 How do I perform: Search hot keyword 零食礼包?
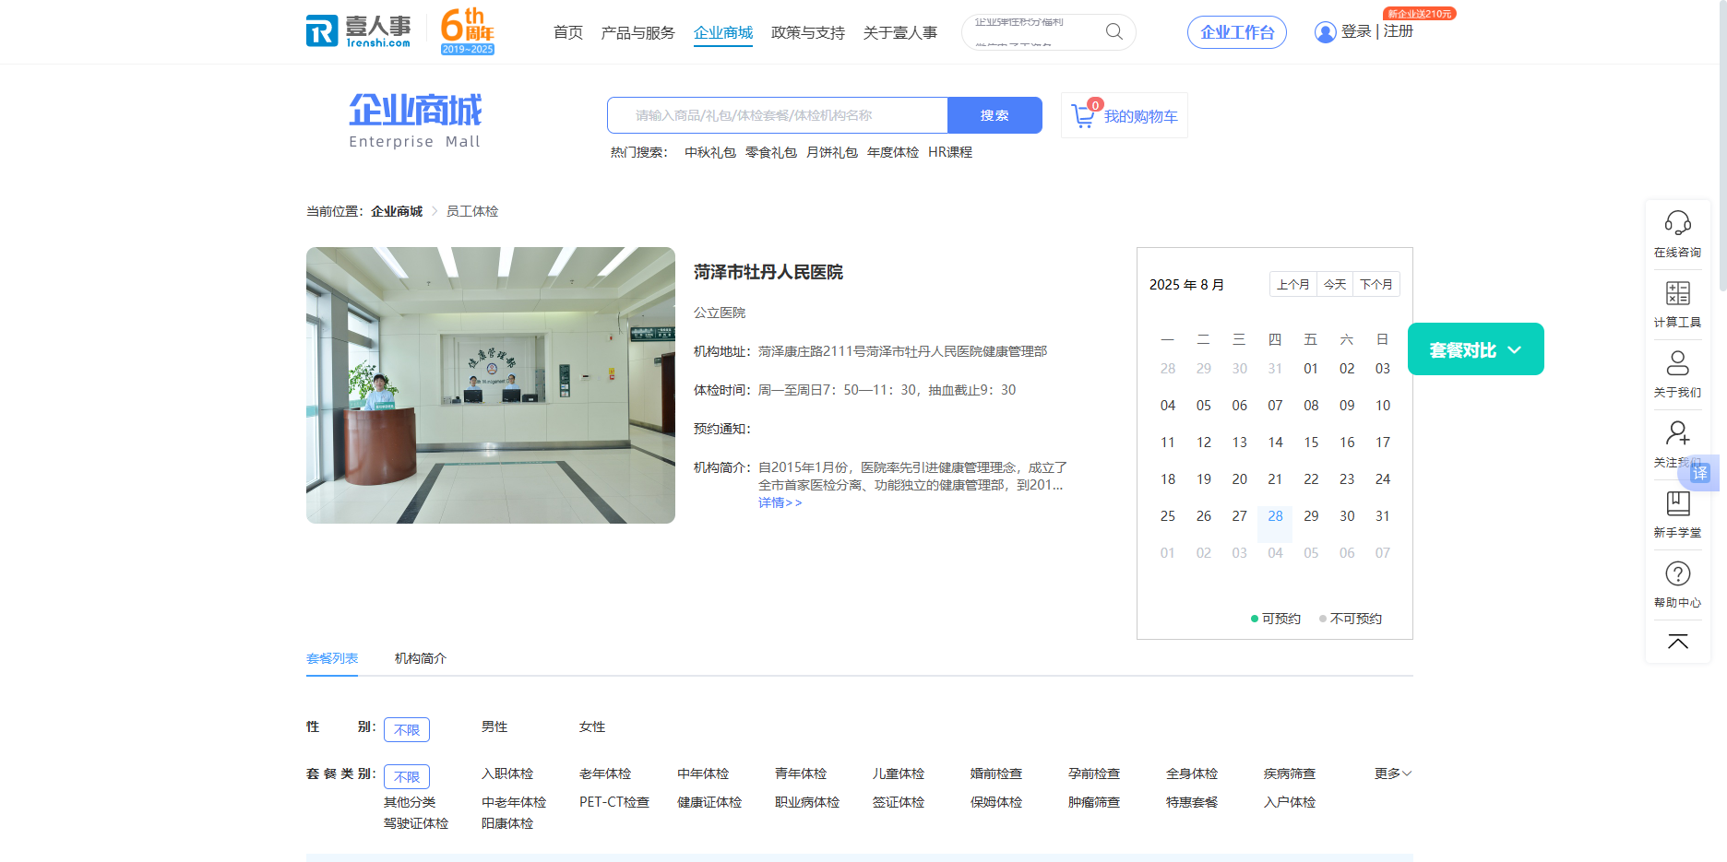click(771, 152)
